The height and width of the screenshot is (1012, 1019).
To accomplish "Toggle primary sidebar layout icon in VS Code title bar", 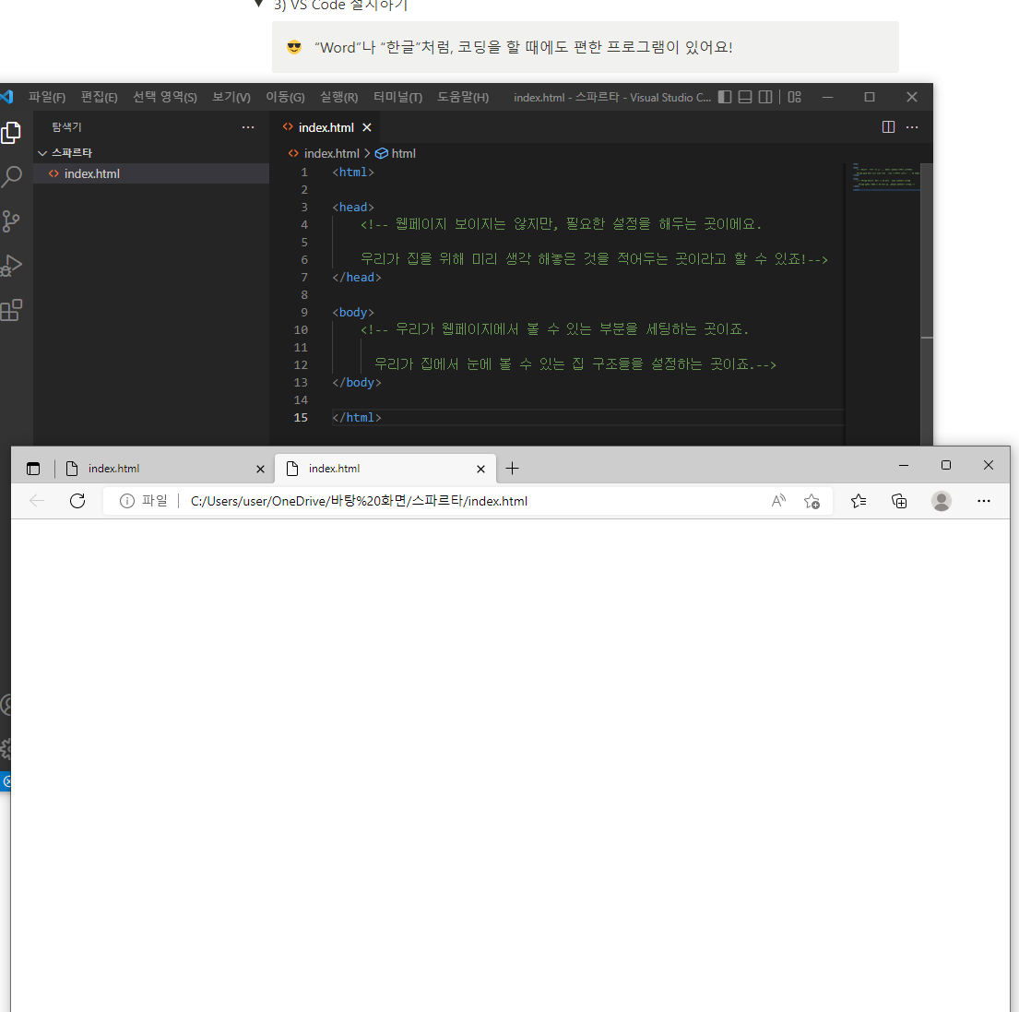I will click(725, 97).
